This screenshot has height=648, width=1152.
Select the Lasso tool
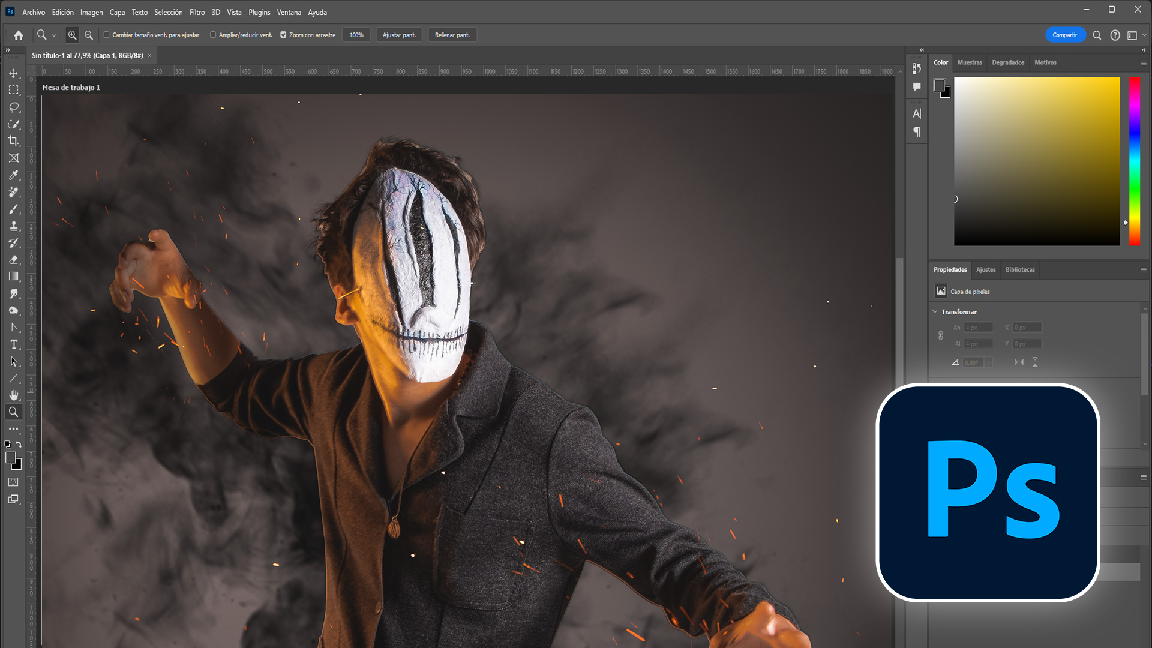click(13, 107)
